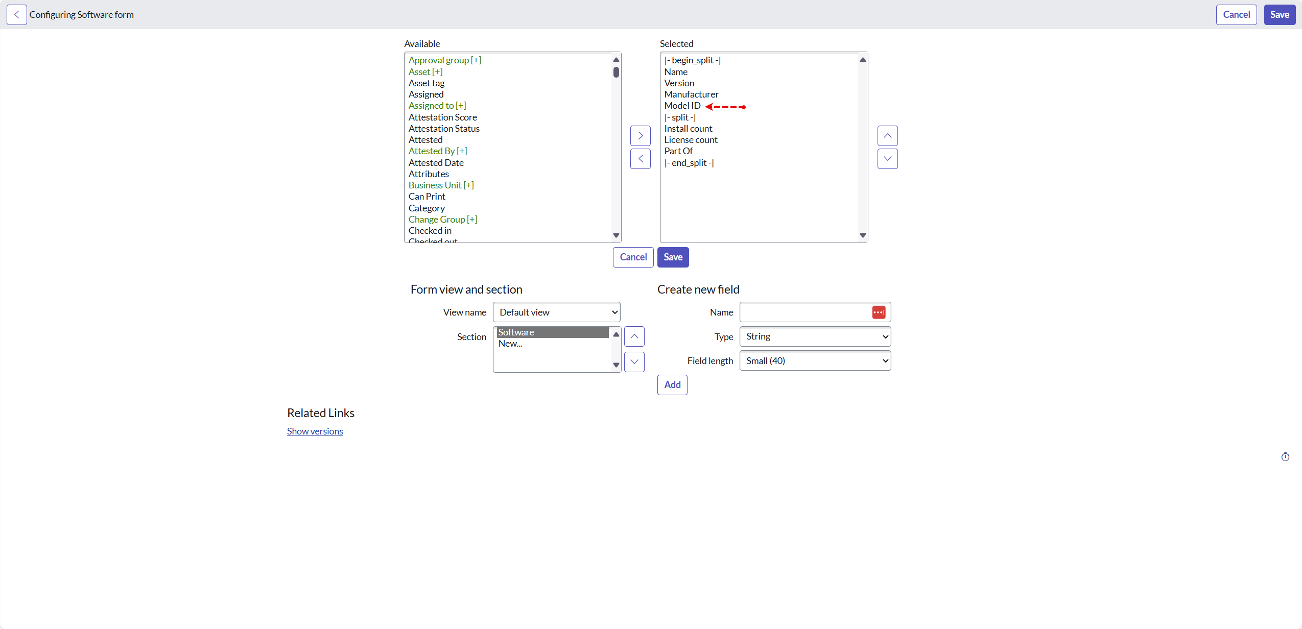Select Can Print in Available list
The width and height of the screenshot is (1302, 629).
[x=427, y=197]
